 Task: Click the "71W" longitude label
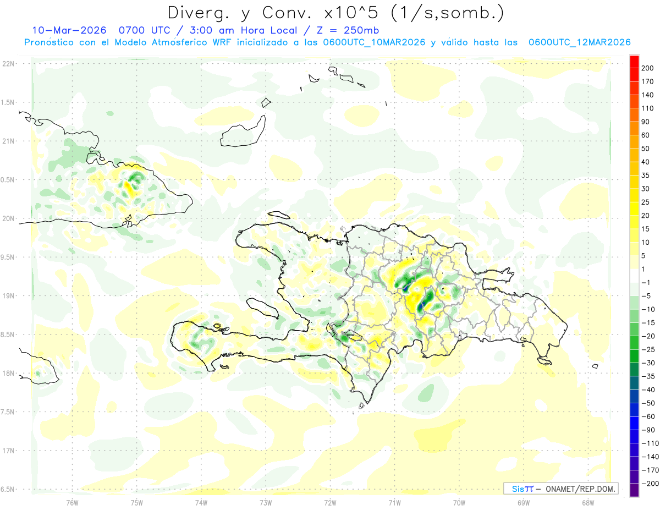[394, 502]
